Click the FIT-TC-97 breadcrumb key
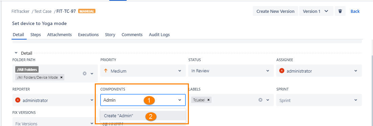Screen dimensions: 373x126 point(66,11)
